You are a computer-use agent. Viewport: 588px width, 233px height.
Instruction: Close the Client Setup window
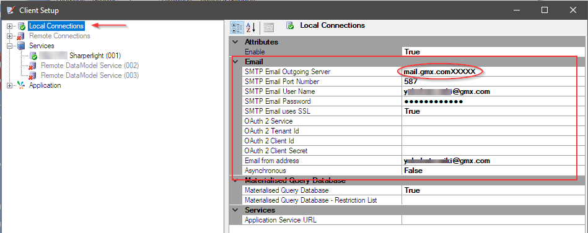click(573, 11)
